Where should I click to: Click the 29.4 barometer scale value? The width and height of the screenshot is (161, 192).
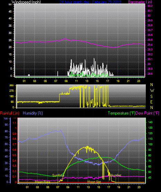[150, 45]
